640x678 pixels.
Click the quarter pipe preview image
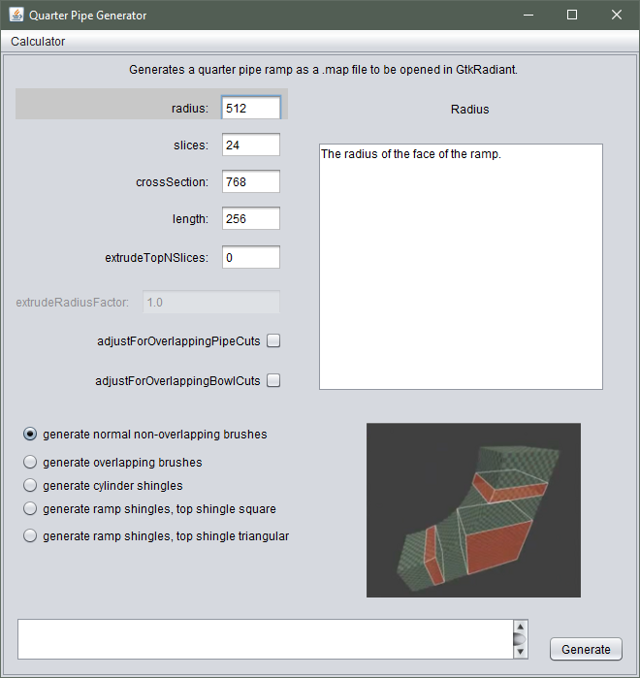[473, 510]
